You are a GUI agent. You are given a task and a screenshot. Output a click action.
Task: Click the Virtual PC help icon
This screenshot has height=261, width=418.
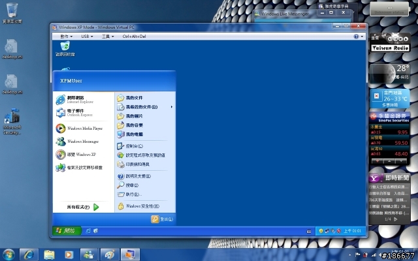(x=356, y=37)
